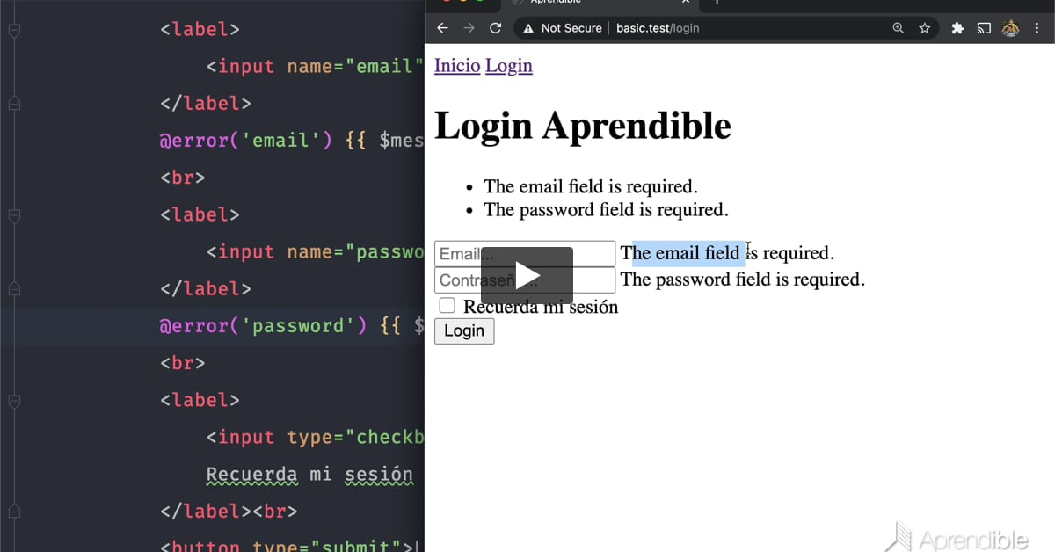Click the 'Recuerda mi sesión' text in editor
Image resolution: width=1055 pixels, height=552 pixels.
pos(310,475)
